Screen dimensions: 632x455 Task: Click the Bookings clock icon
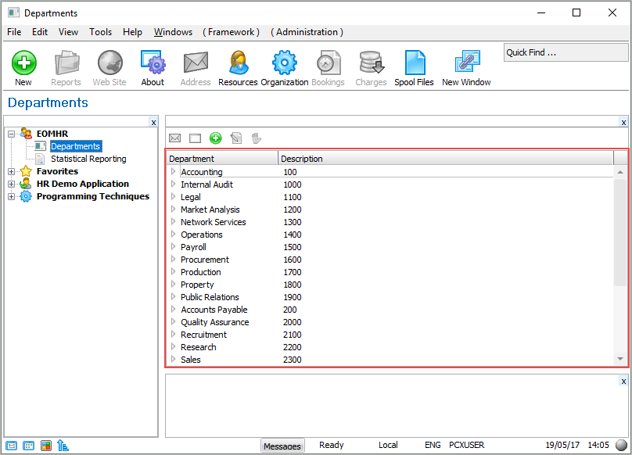pos(328,63)
